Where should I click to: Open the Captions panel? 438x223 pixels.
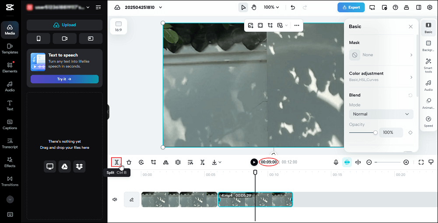10,124
